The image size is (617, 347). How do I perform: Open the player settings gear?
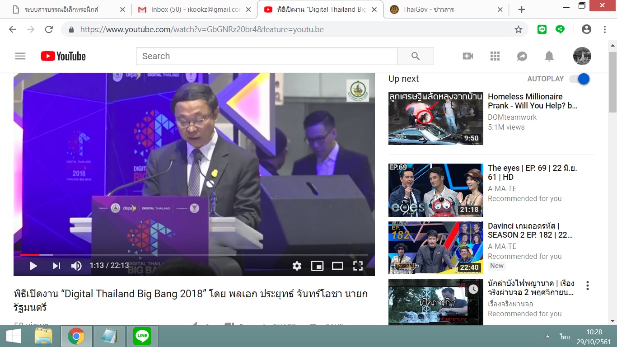(x=297, y=266)
